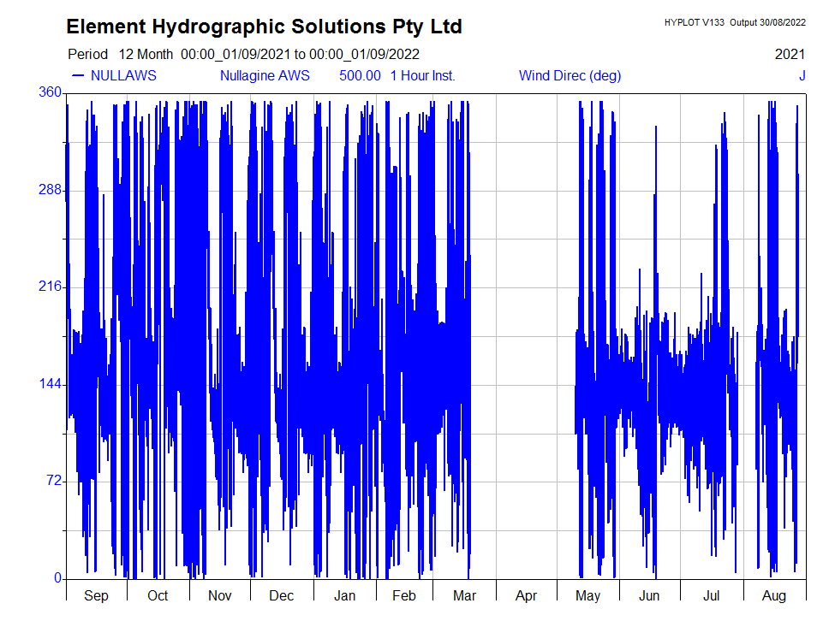Viewport: 829px width, 621px height.
Task: Click the 360 y-axis tick label
Action: click(x=51, y=92)
